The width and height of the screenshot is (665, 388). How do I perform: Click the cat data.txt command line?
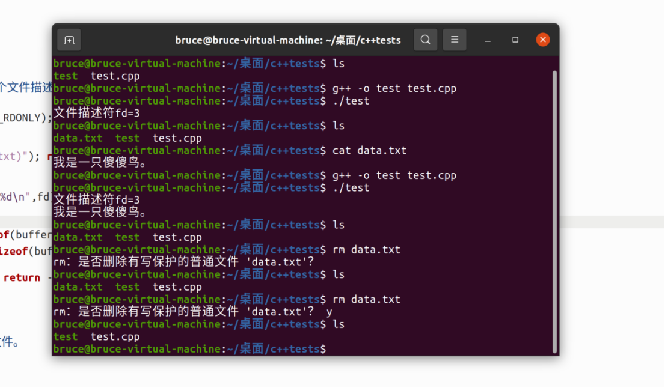(x=369, y=150)
